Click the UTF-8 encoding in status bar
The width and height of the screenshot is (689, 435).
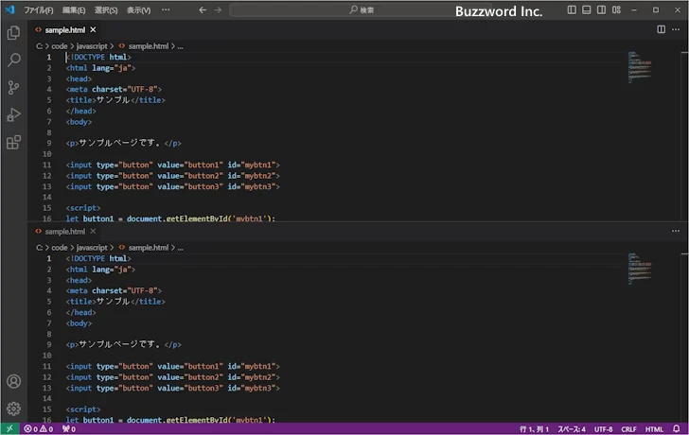[604, 428]
